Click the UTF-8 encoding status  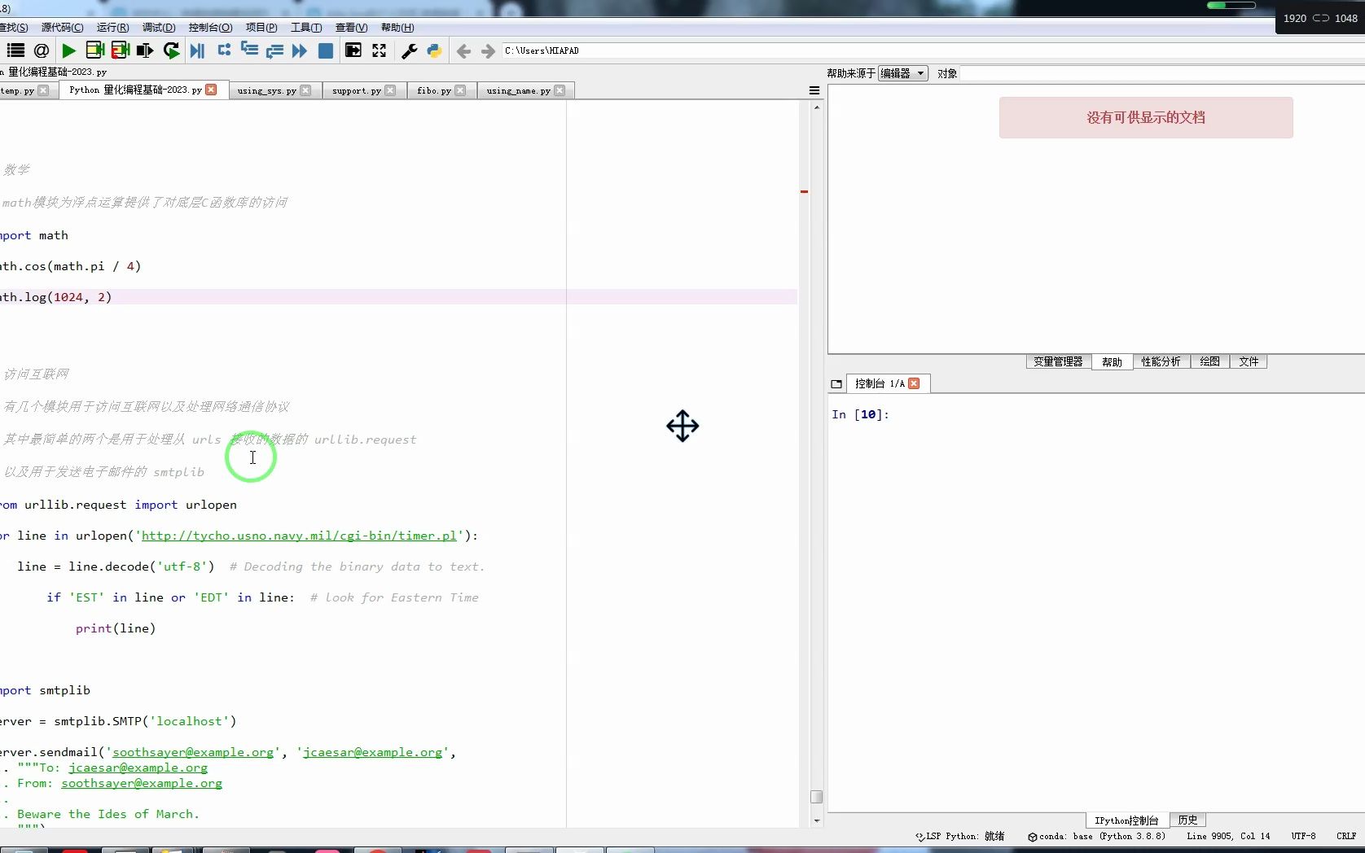1303,836
